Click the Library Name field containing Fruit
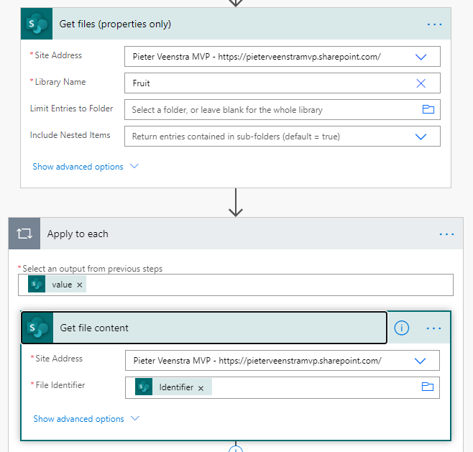Screen dimensions: 473x452 (283, 83)
